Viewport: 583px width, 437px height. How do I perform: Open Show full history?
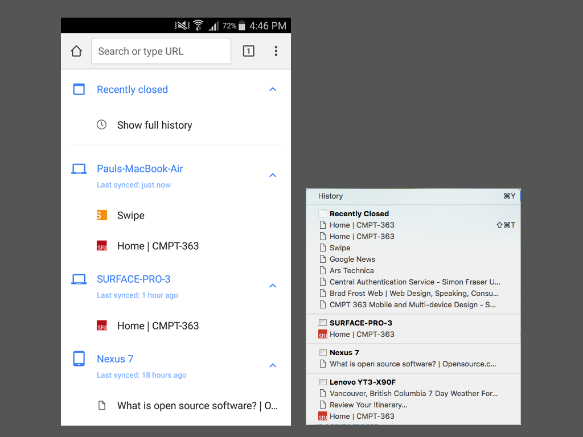point(155,125)
